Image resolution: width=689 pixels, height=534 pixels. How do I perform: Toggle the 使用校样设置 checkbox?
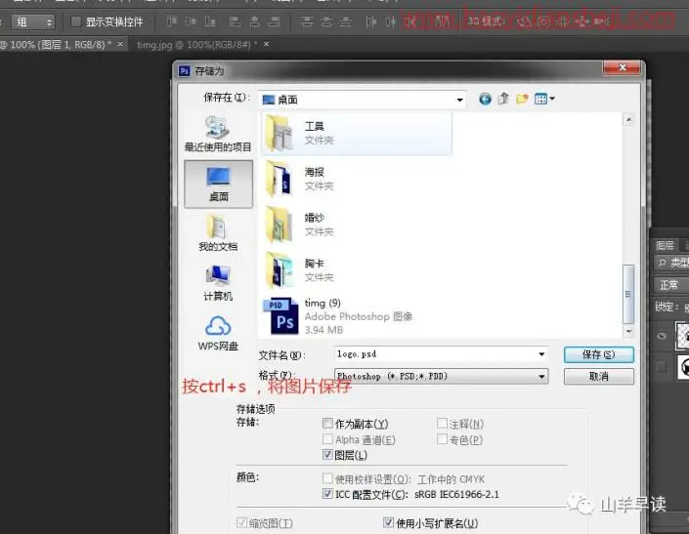[327, 478]
